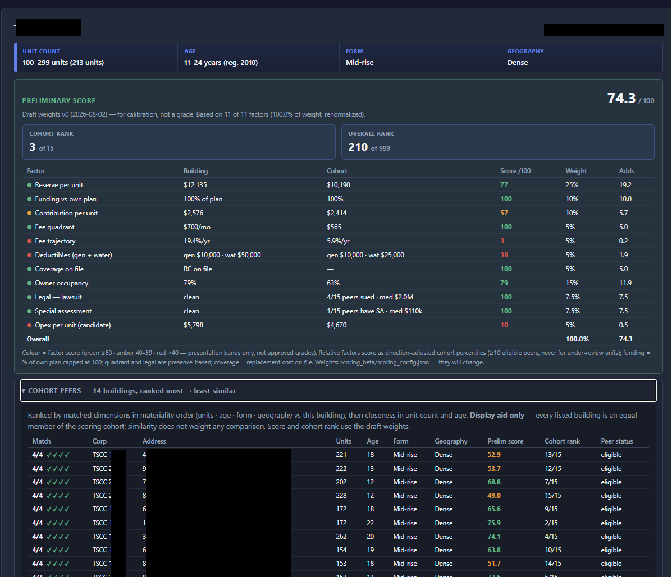The height and width of the screenshot is (577, 672).
Task: Click the green dot beside Reserve per unit
Action: pyautogui.click(x=29, y=185)
